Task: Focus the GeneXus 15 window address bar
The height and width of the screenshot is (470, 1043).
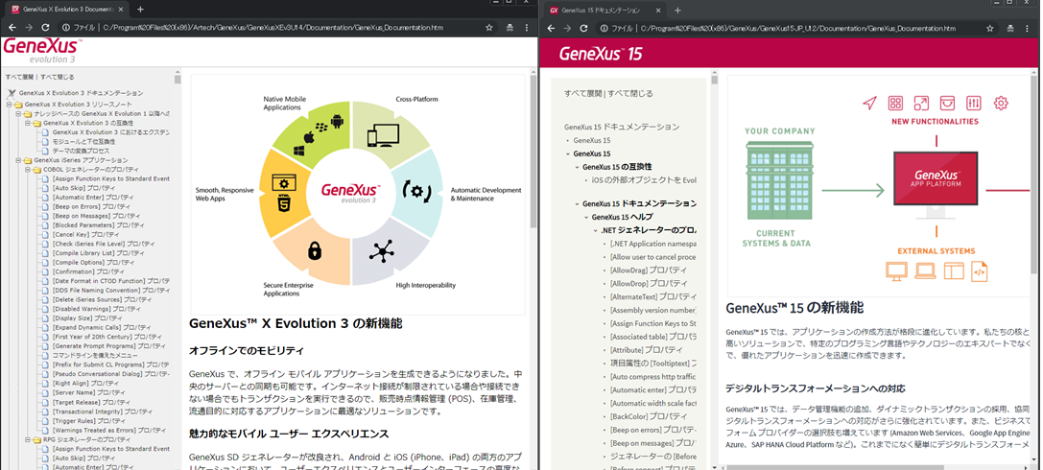Action: tap(795, 29)
